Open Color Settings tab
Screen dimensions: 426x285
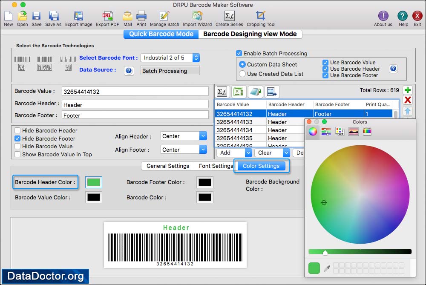pyautogui.click(x=261, y=166)
